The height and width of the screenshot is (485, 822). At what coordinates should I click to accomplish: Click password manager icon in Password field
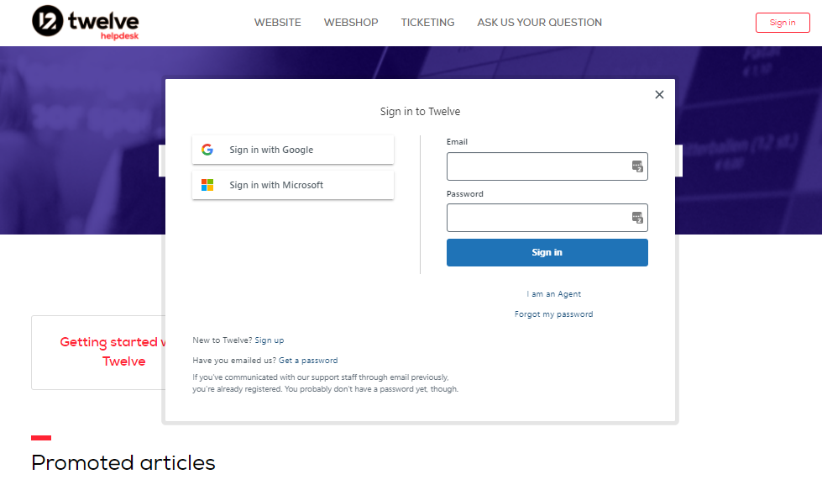point(637,218)
